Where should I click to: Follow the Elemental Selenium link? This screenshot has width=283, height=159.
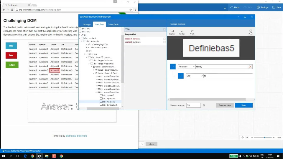[x=76, y=136]
